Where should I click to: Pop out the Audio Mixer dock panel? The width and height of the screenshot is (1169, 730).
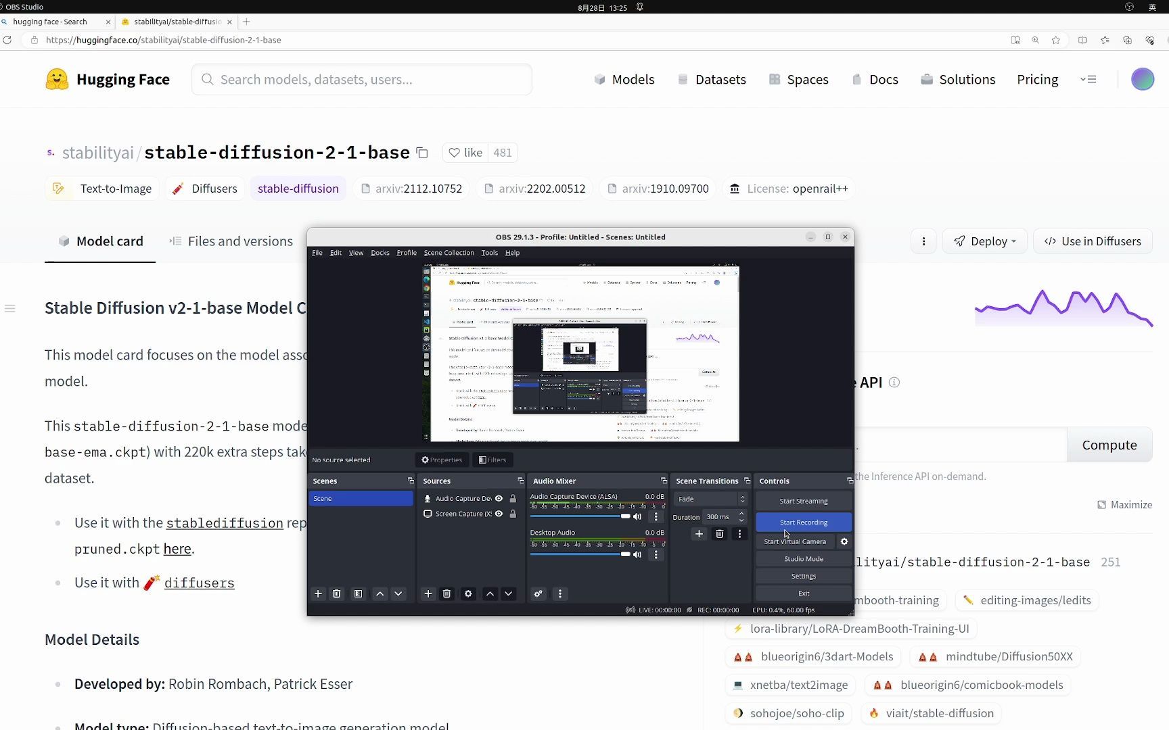click(664, 481)
